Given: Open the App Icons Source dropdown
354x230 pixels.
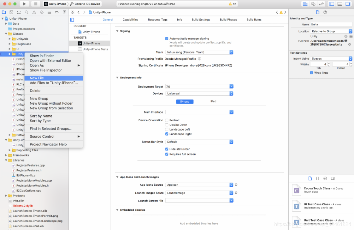Looking at the screenshot, I should pos(199,185).
